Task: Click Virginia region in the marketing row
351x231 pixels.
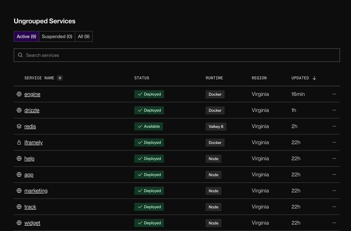Action: [x=260, y=191]
